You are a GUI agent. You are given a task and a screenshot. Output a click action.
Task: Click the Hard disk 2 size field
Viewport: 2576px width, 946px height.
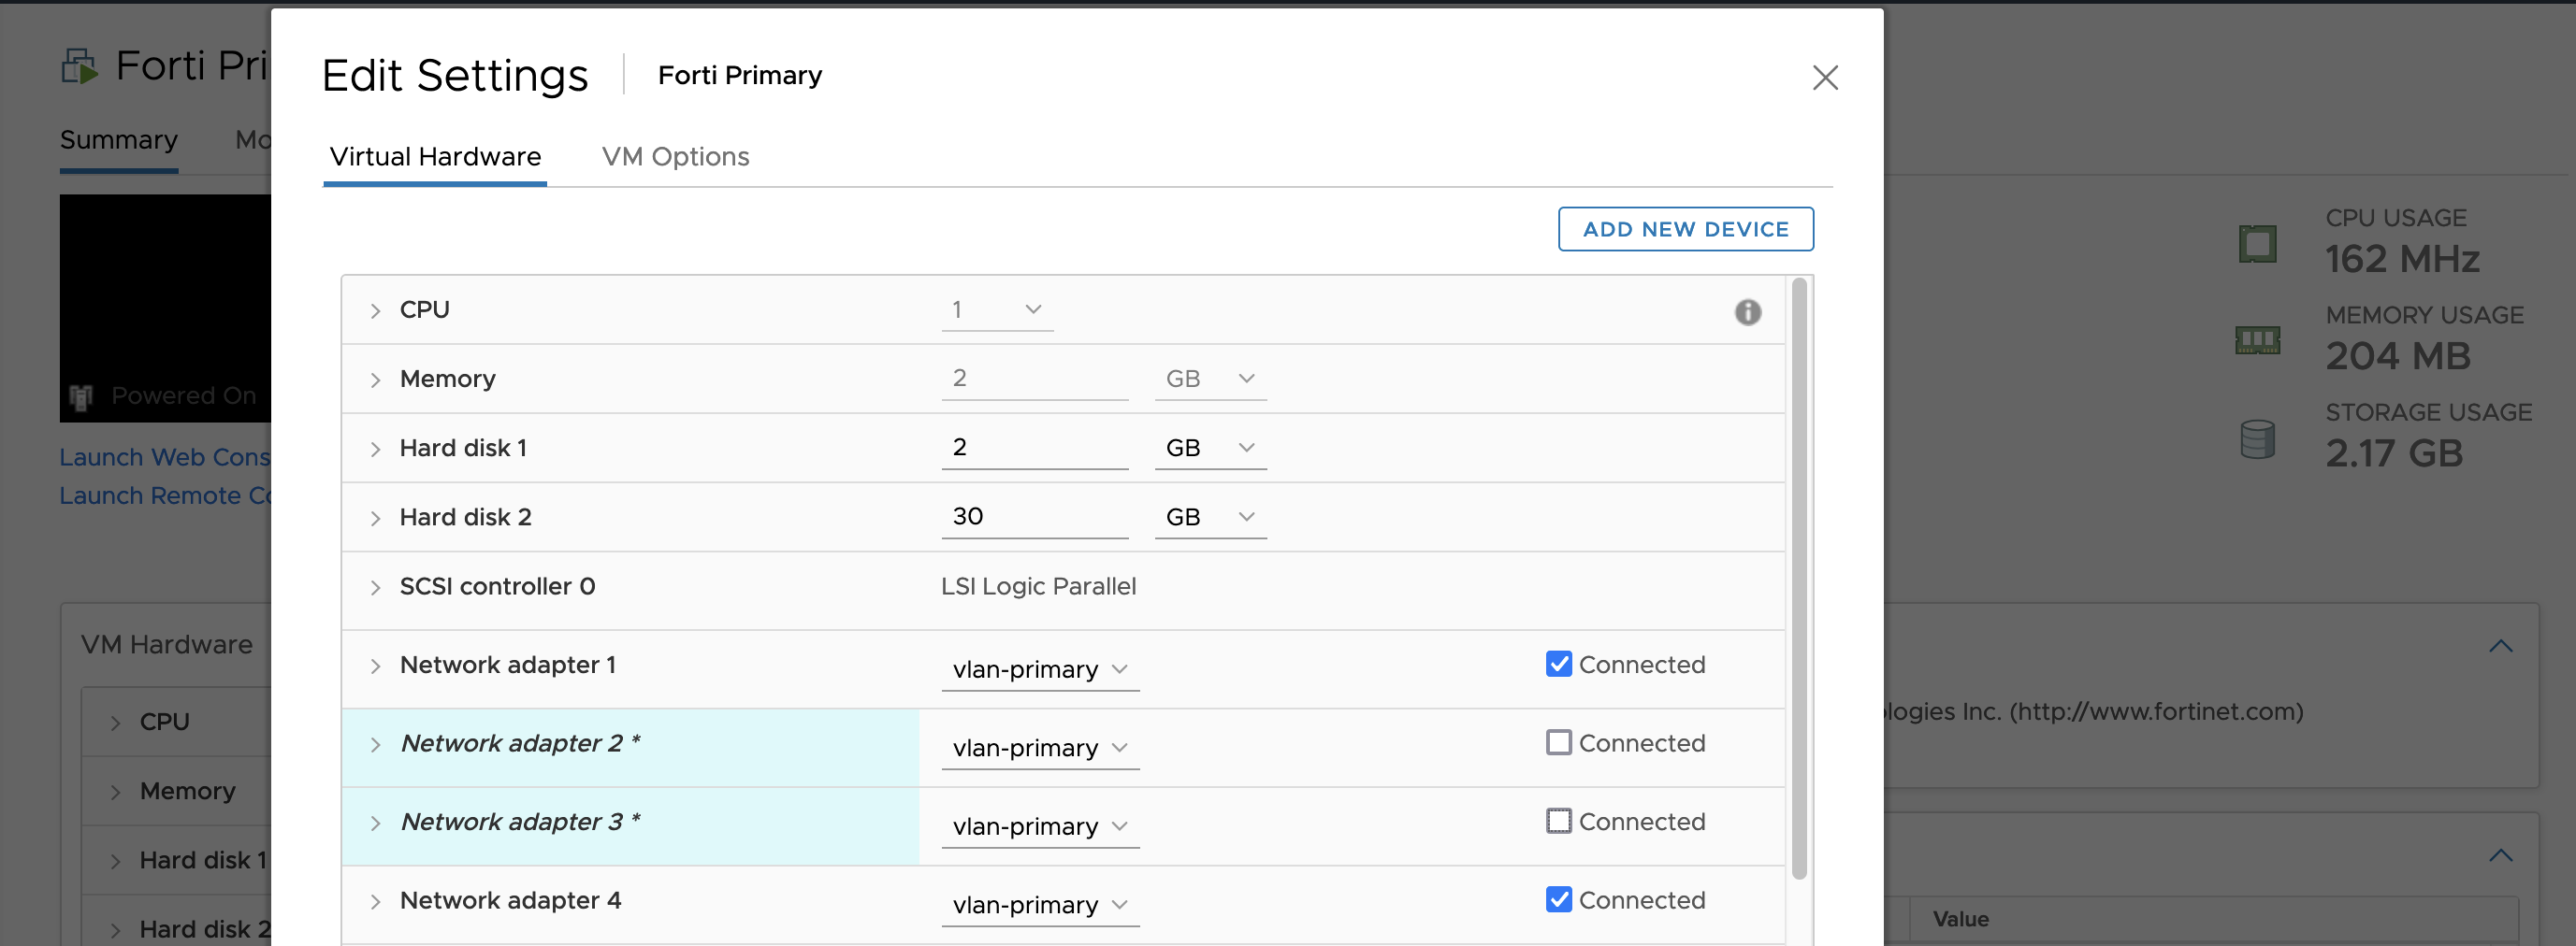pyautogui.click(x=1033, y=516)
